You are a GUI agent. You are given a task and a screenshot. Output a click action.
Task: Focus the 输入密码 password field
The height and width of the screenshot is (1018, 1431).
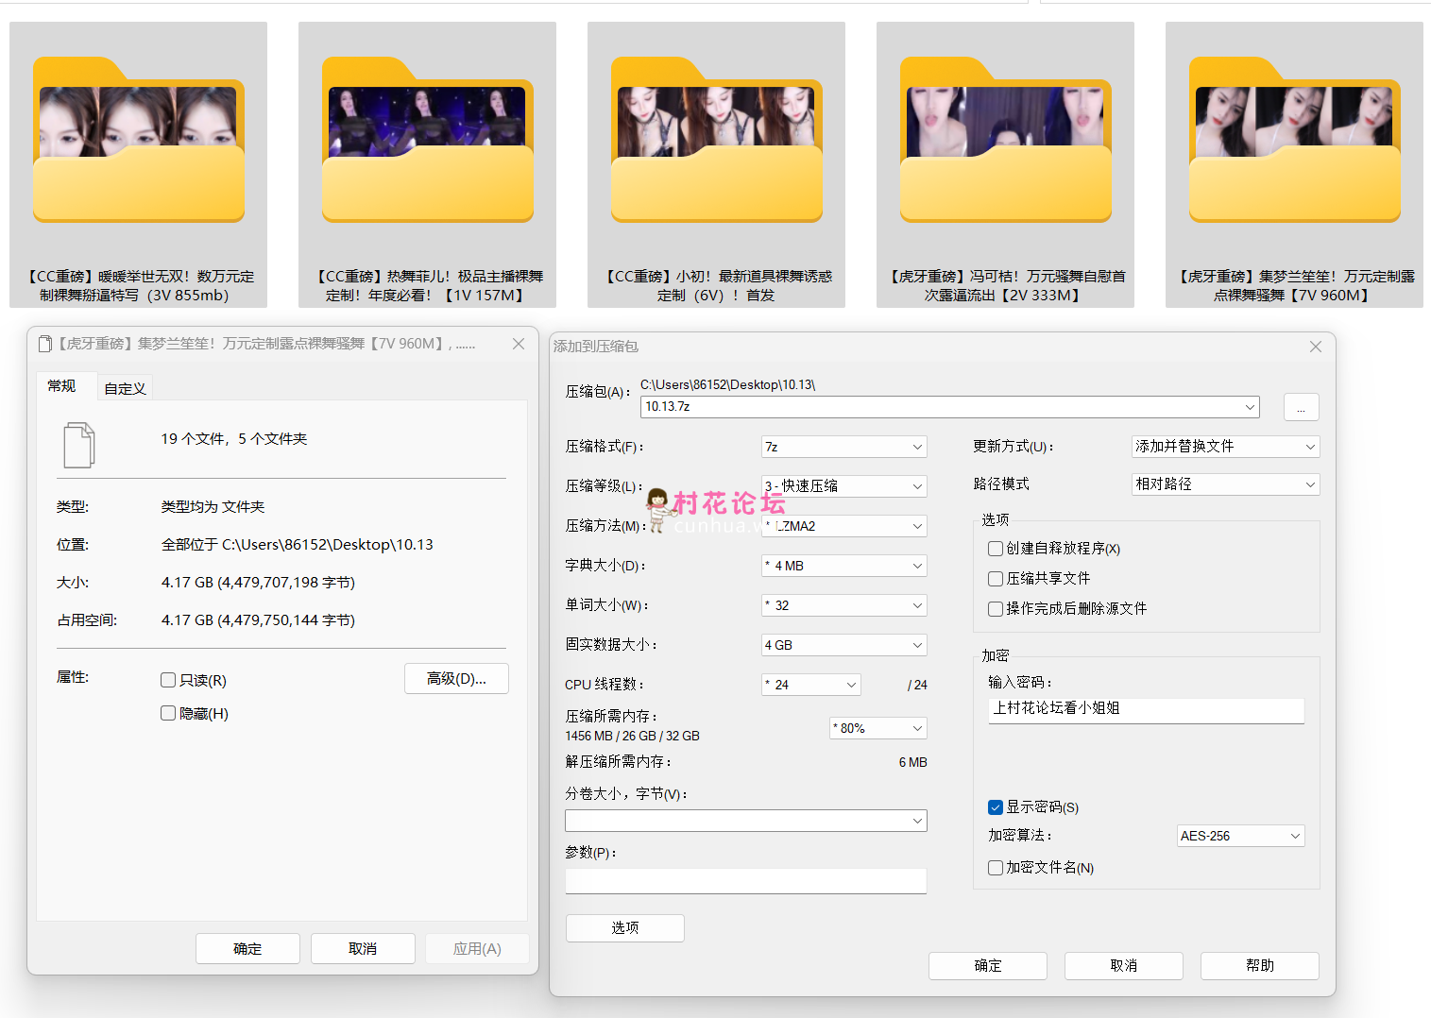pyautogui.click(x=1147, y=710)
